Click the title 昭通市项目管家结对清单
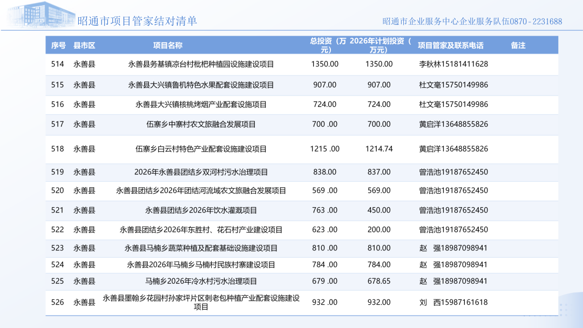The image size is (583, 328). click(x=137, y=21)
